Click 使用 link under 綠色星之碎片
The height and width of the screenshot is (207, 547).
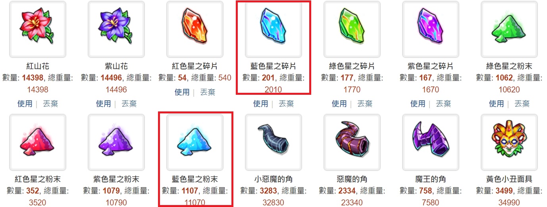(339, 104)
